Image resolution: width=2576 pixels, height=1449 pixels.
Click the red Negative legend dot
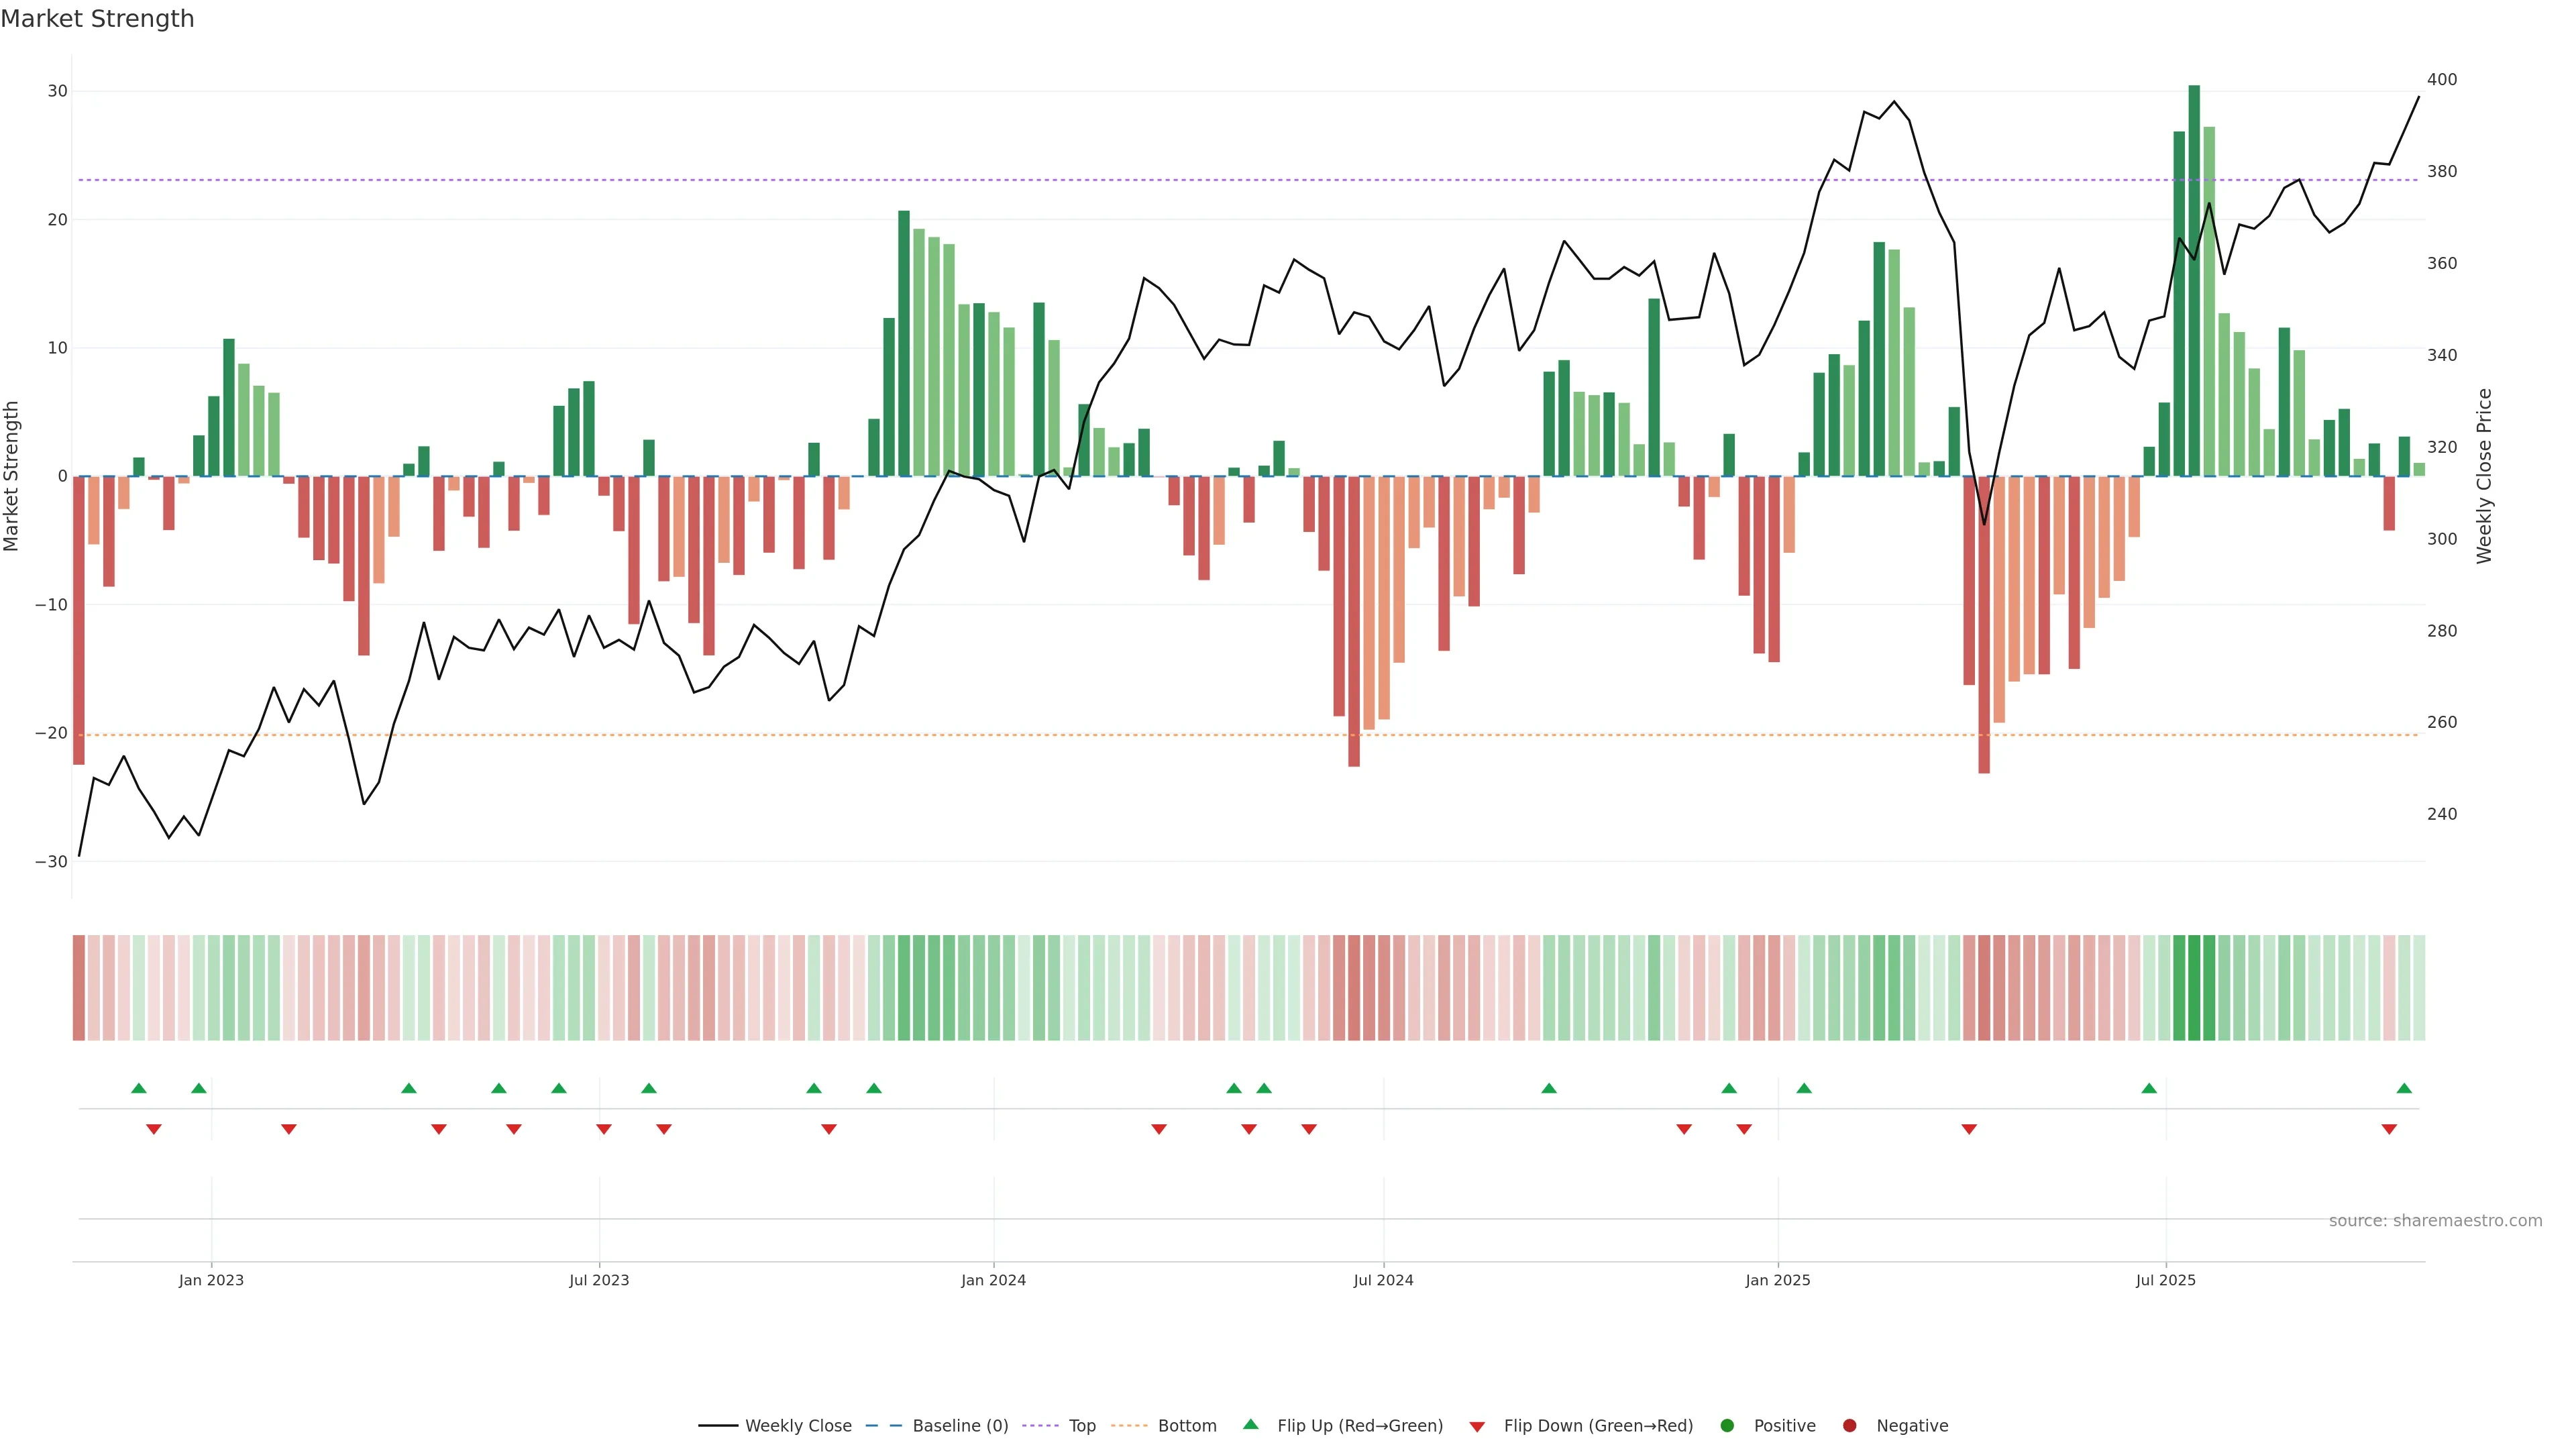pyautogui.click(x=1849, y=1425)
